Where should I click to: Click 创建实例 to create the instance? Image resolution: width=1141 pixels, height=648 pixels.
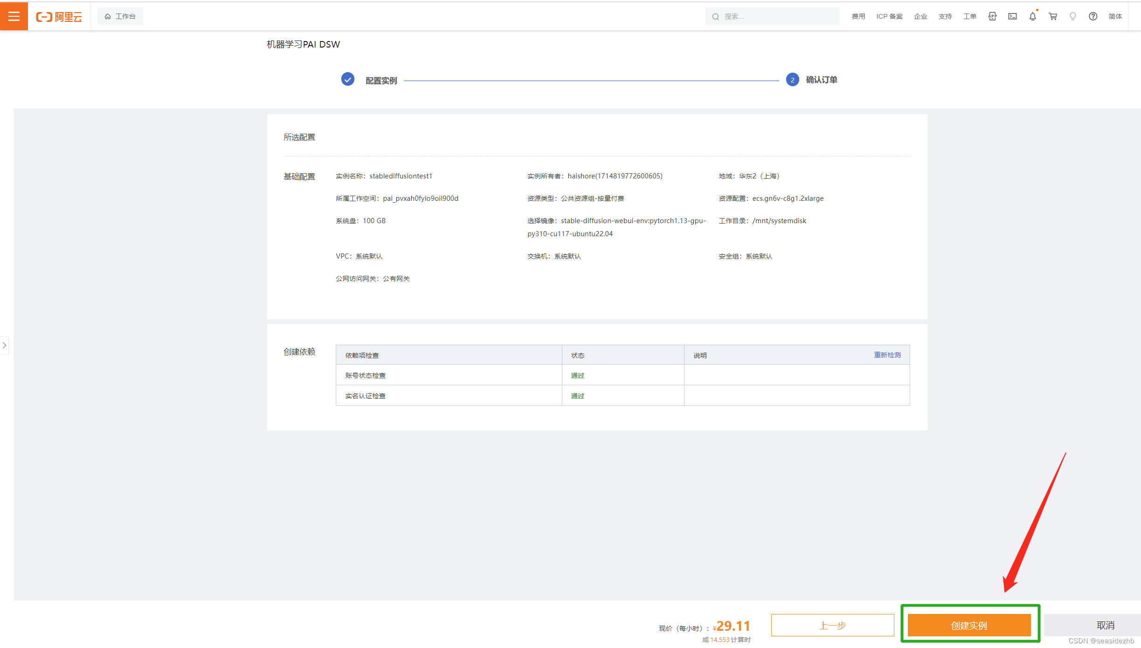click(x=969, y=625)
